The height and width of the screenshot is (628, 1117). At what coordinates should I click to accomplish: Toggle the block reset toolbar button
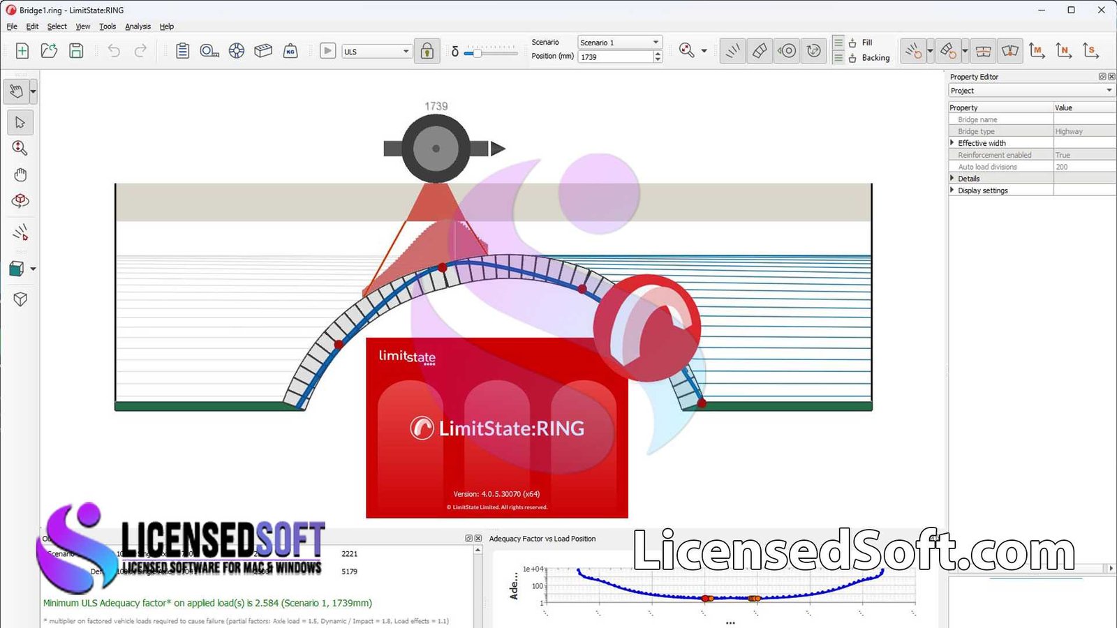pyautogui.click(x=948, y=51)
